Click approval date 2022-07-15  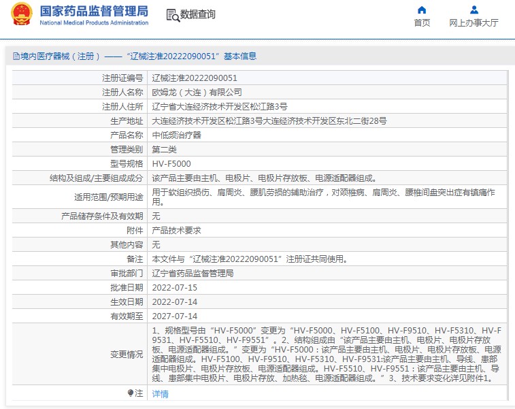(x=175, y=287)
